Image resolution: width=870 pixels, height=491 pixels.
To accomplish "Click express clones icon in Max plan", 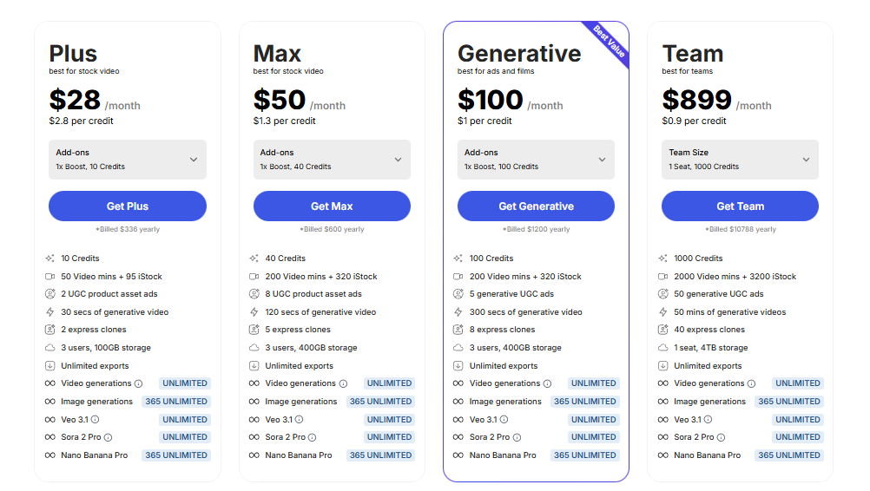I will [x=254, y=330].
